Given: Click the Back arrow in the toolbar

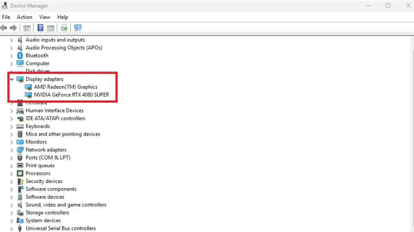Looking at the screenshot, I should (4, 28).
